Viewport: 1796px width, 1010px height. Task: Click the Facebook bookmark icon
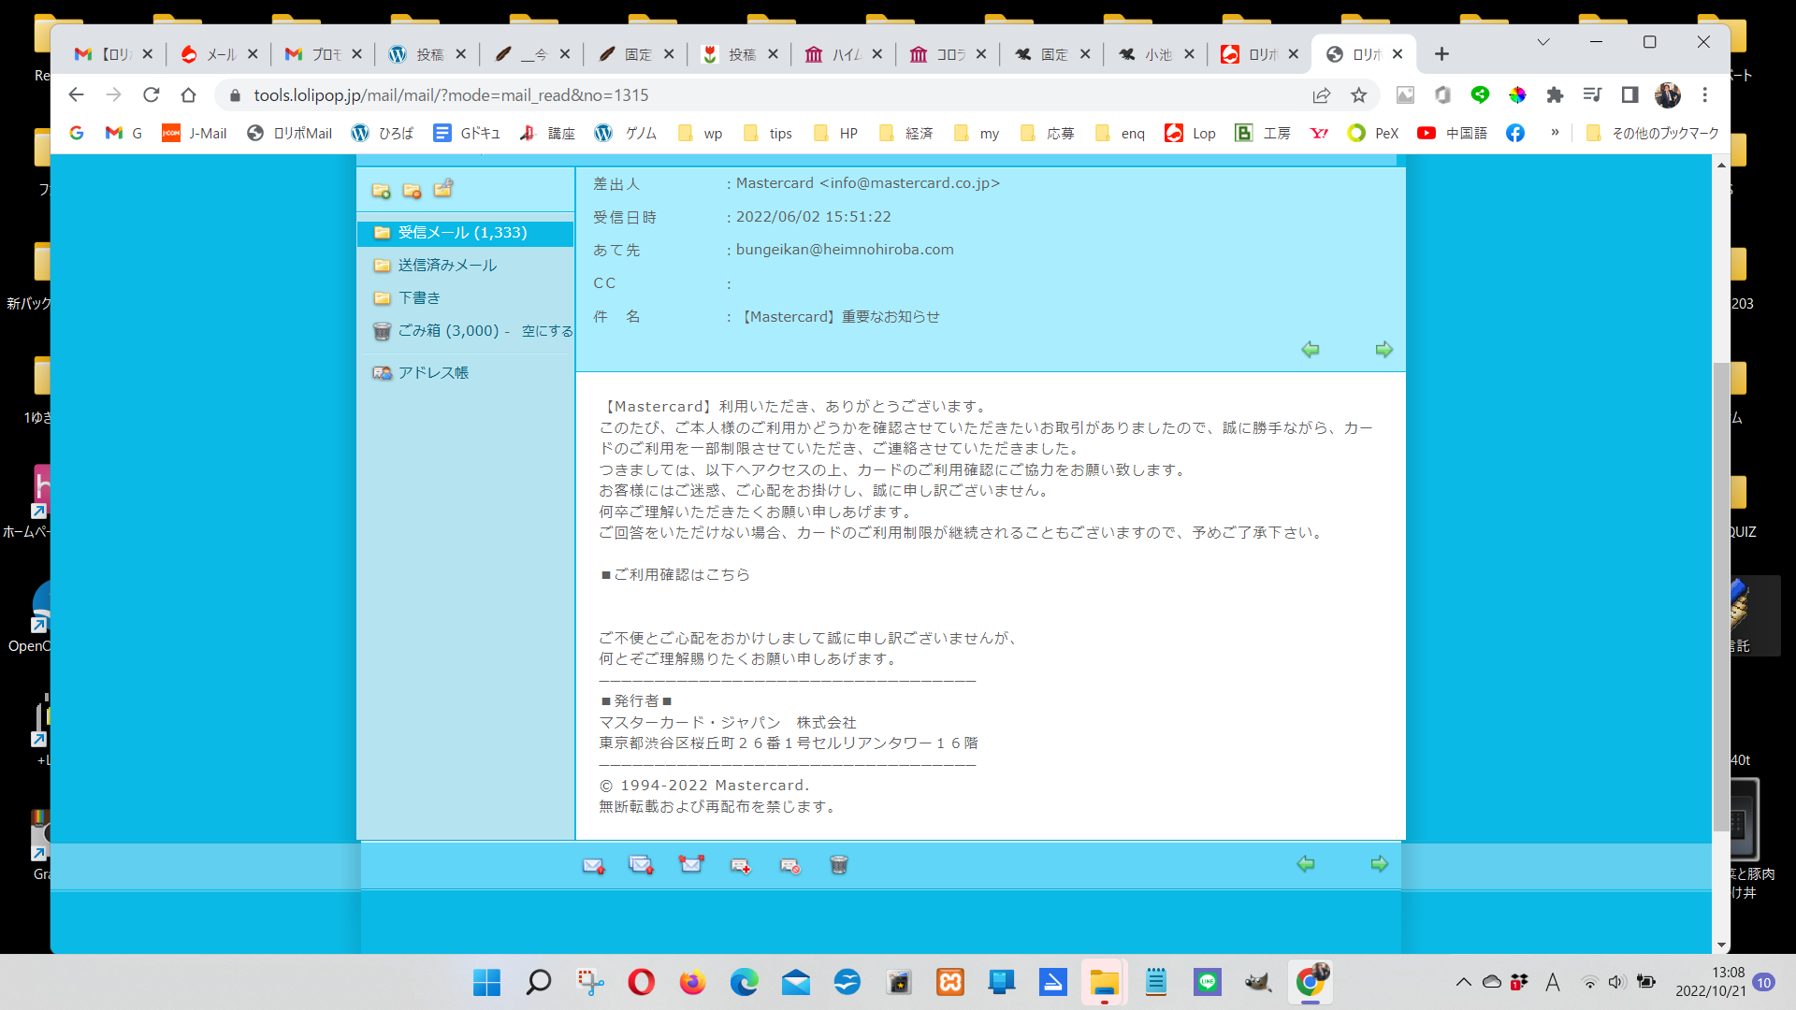pos(1515,134)
